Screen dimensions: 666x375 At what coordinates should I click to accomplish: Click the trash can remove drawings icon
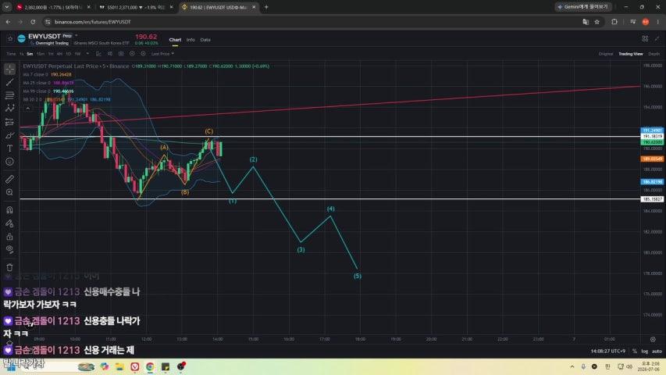pos(9,267)
